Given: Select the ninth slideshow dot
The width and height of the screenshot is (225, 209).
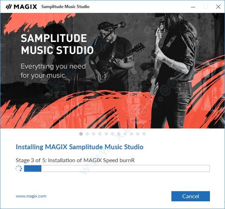Looking at the screenshot, I should point(132,134).
